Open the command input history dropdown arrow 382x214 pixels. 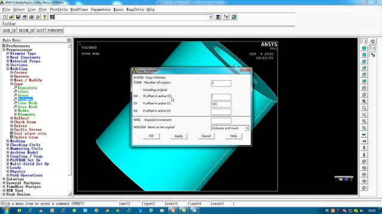pos(210,17)
